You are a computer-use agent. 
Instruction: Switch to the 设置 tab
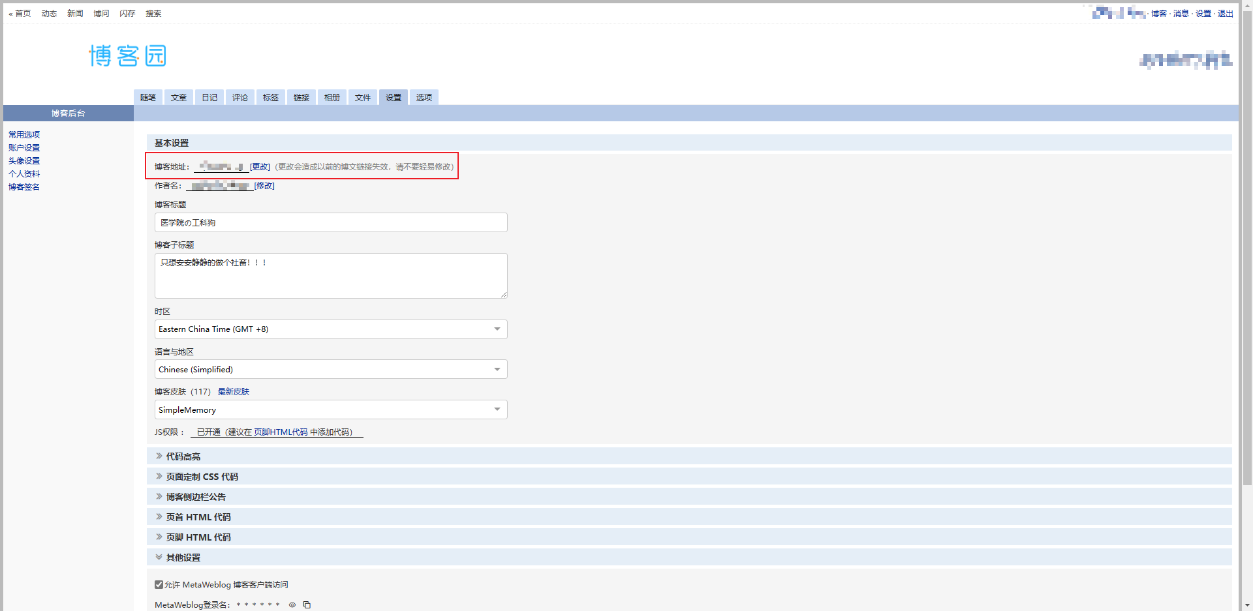(394, 98)
